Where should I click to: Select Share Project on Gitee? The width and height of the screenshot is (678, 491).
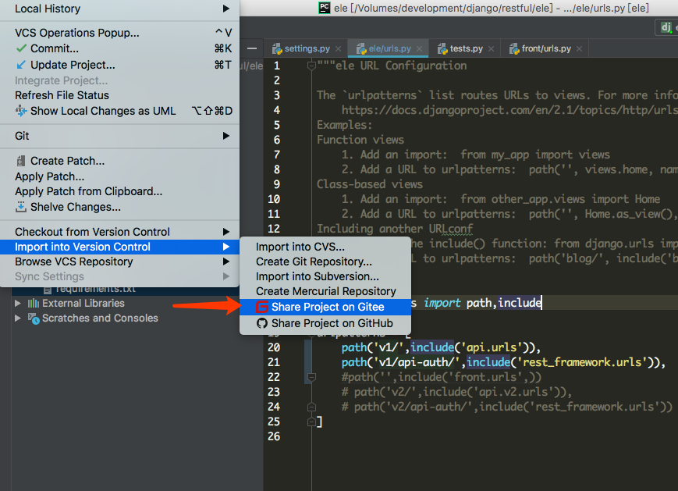[x=325, y=307]
